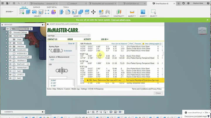Click the Redo arrow
The width and height of the screenshot is (211, 118).
pyautogui.click(x=25, y=3)
